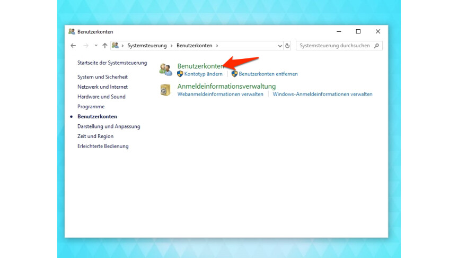
Task: Click Kontotyp ändern link
Action: 204,74
